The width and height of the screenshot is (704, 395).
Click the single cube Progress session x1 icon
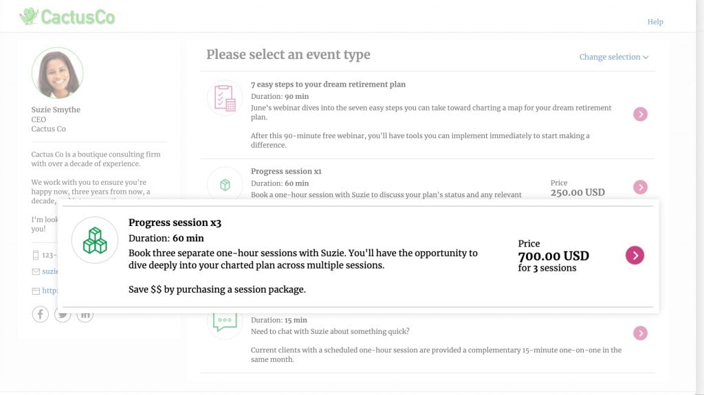tap(225, 185)
